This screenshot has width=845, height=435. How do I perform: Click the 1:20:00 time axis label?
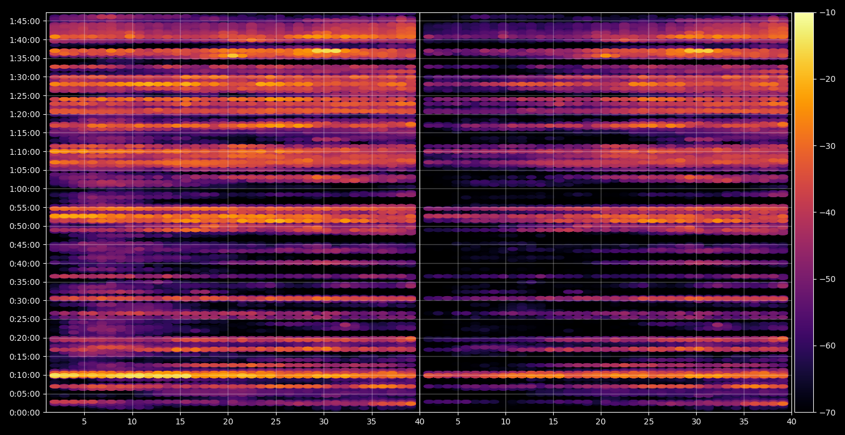(25, 114)
